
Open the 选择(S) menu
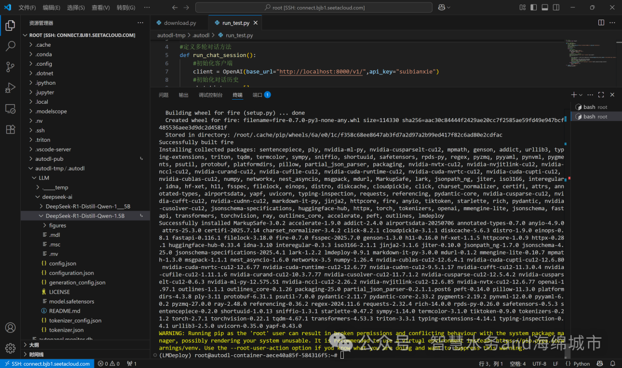(x=76, y=7)
